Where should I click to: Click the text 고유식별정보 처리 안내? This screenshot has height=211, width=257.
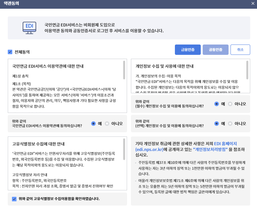(x=30, y=175)
